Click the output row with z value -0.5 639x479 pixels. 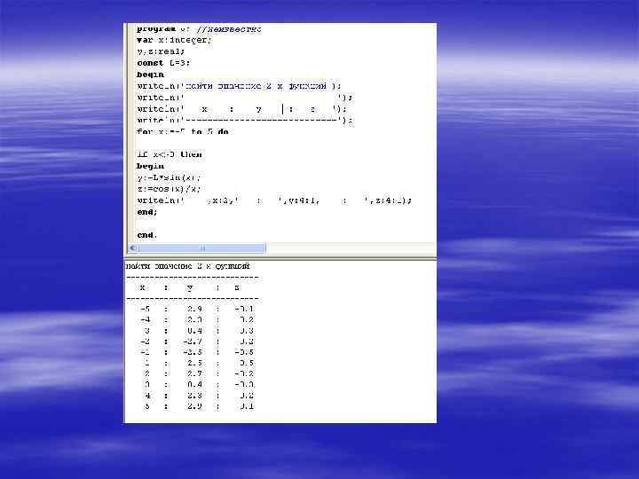pyautogui.click(x=197, y=352)
